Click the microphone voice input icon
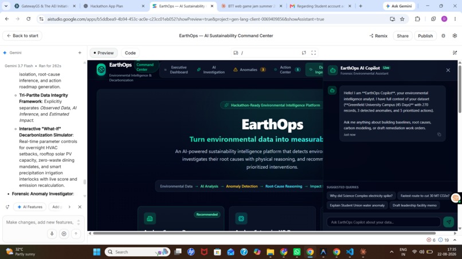The width and height of the screenshot is (462, 259). click(52, 234)
